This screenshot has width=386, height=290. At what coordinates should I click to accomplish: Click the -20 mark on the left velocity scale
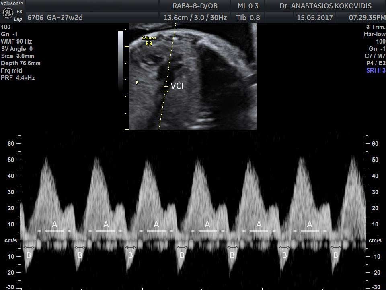point(10,273)
